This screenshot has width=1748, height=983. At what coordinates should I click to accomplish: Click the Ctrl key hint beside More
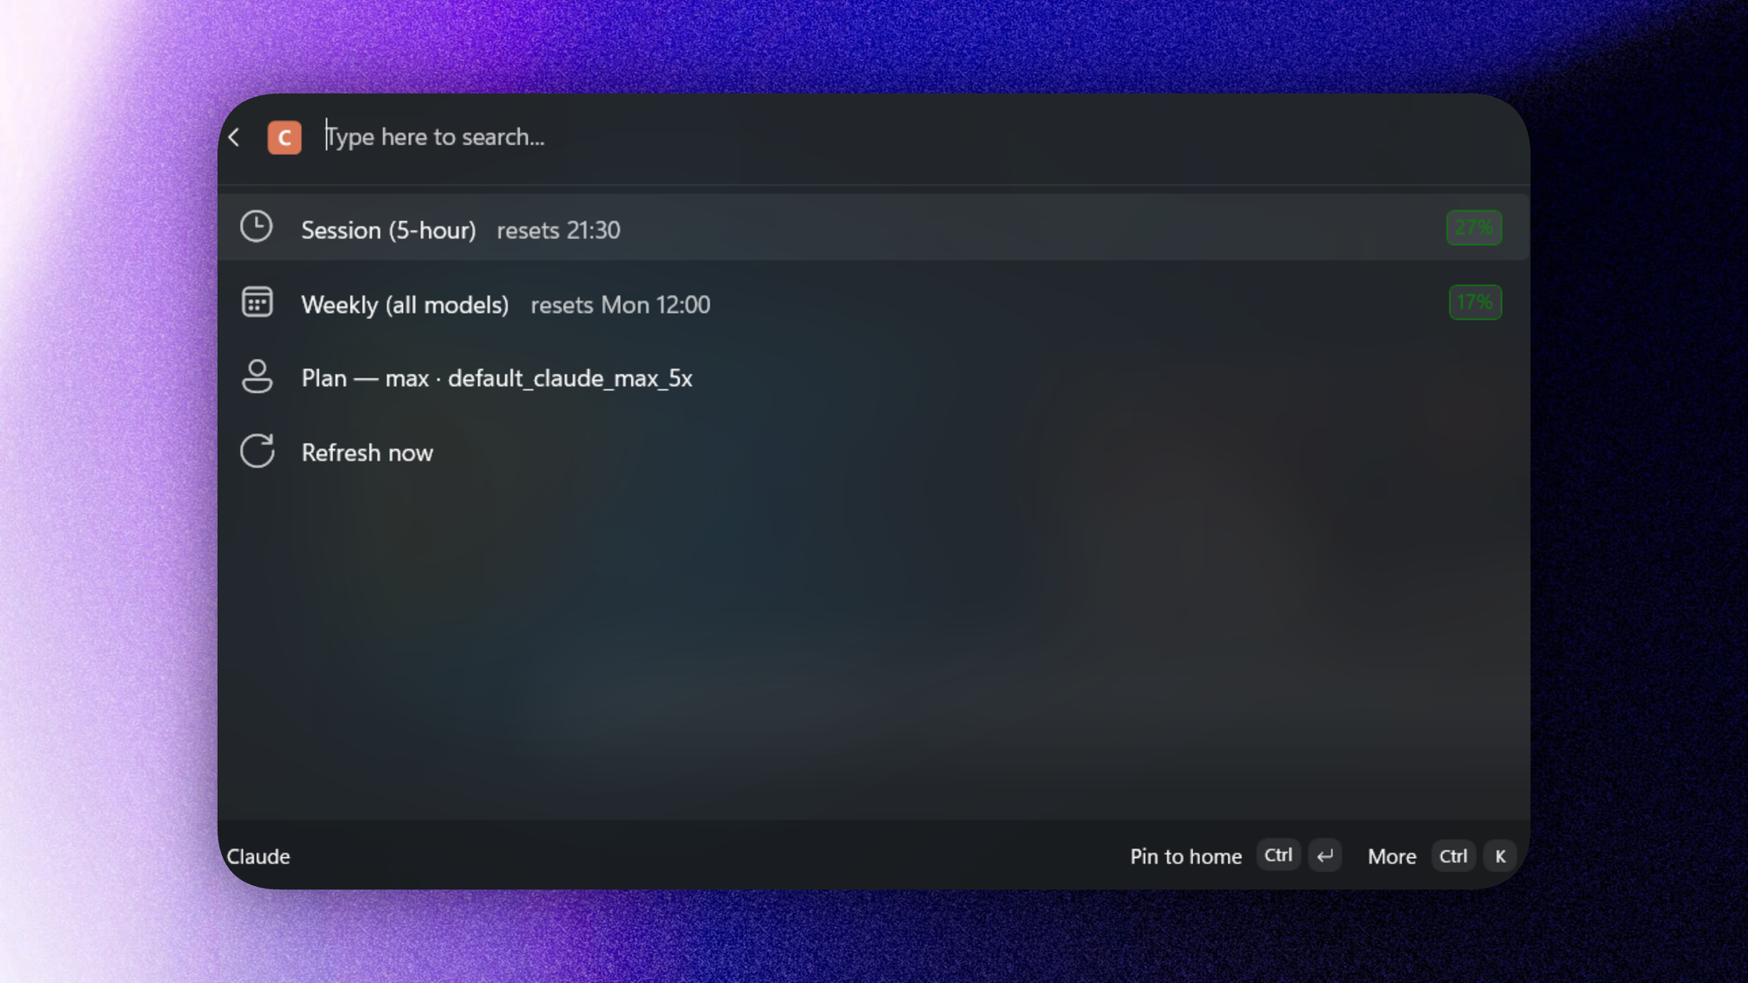click(x=1453, y=856)
